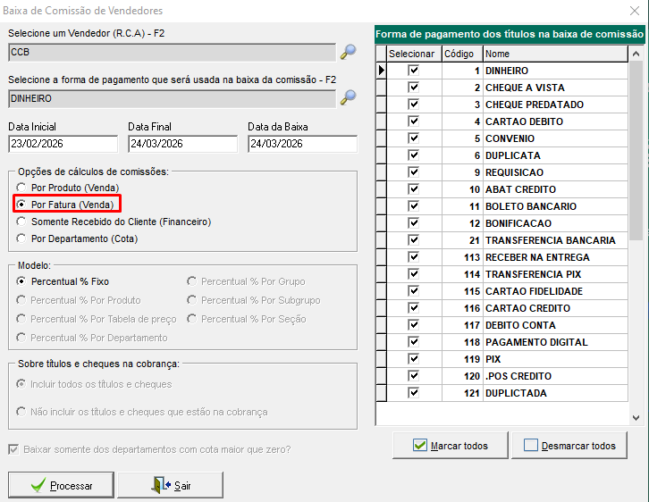Click the Data da Baixa date field
Image resolution: width=649 pixels, height=502 pixels.
click(302, 144)
